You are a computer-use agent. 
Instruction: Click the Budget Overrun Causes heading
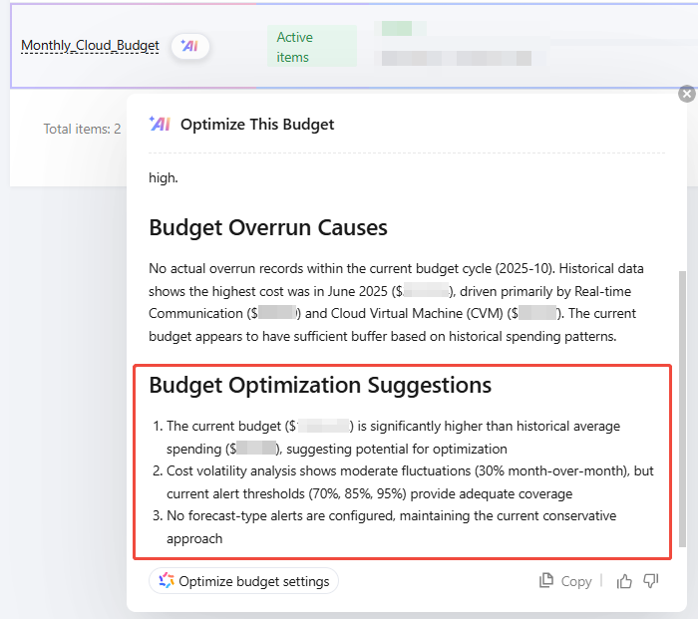point(268,227)
